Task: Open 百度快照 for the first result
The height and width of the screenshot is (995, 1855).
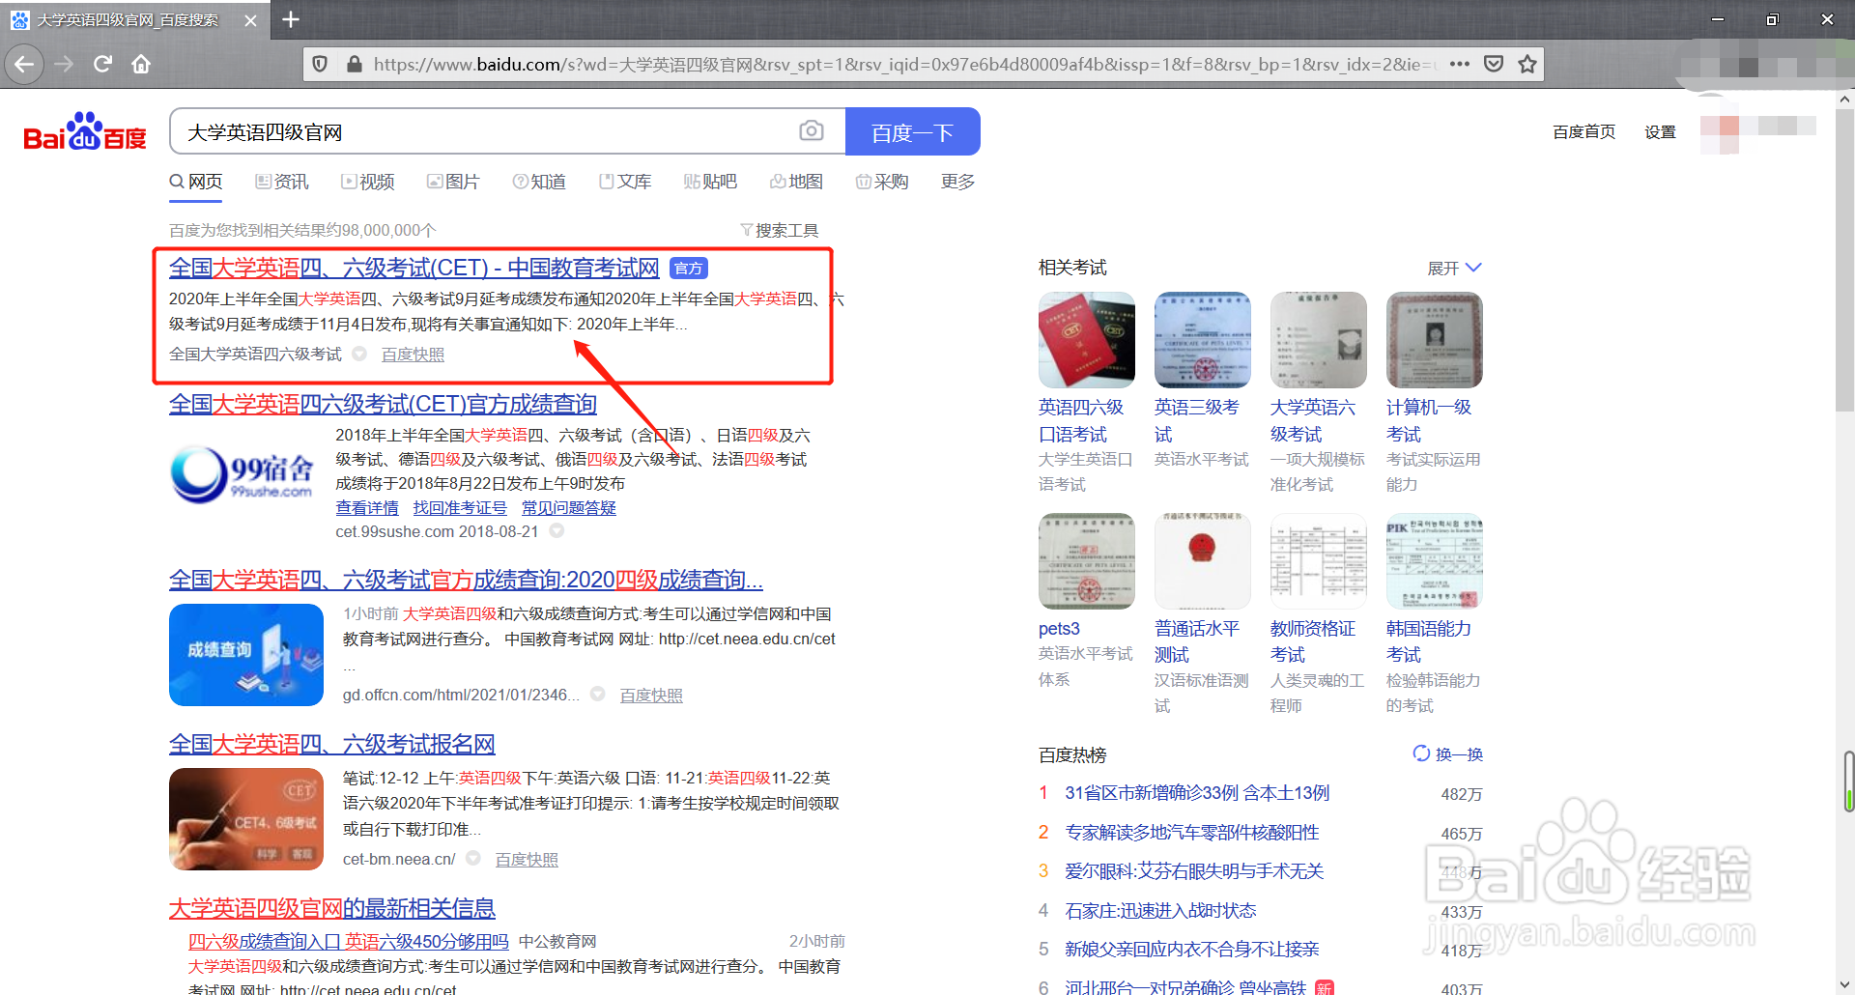Action: pos(413,355)
